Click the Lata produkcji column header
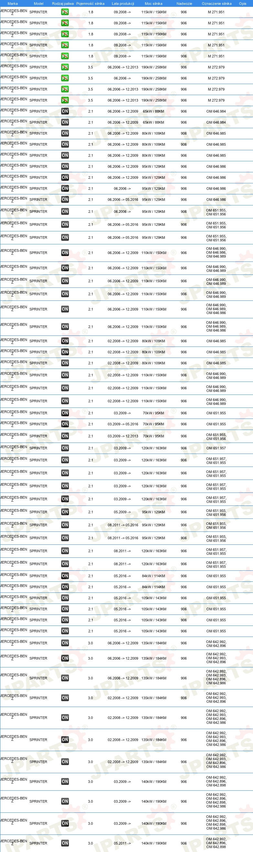253x852 pixels. 123,4
